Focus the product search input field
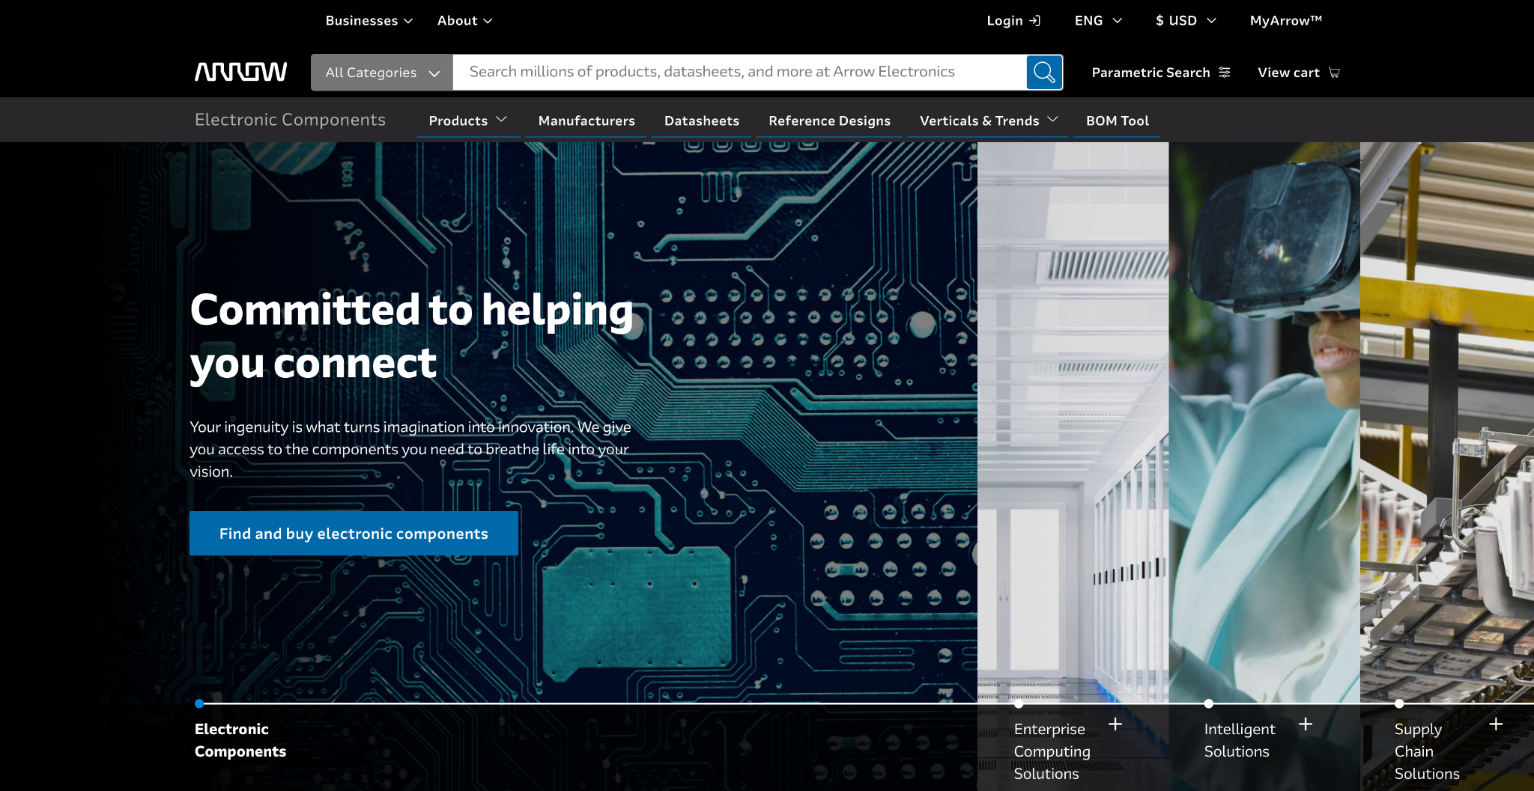Screen dimensions: 1534x791 pos(738,72)
